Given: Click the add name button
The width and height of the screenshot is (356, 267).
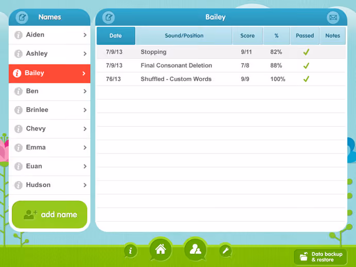Looking at the screenshot, I should tap(50, 214).
